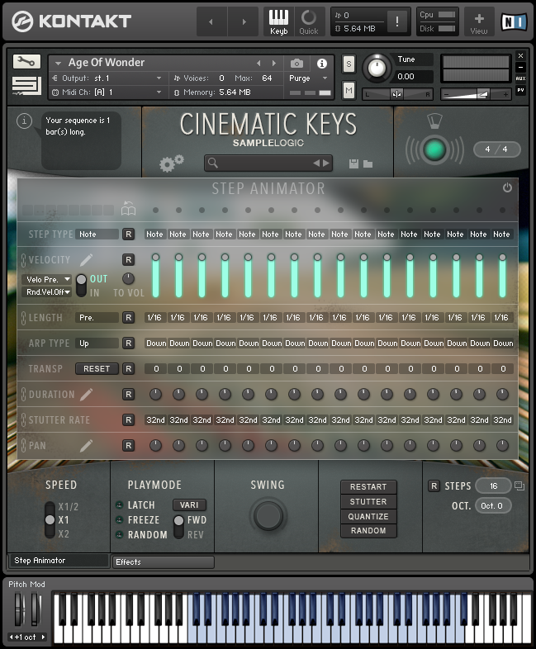Click the steps copy pages icon
Viewport: 536px width, 649px height.
(519, 486)
